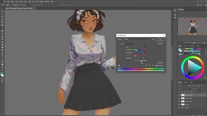Image resolution: width=207 pixels, height=116 pixels.
Task: Open the layer kind filter dropdown
Action: pyautogui.click(x=183, y=86)
